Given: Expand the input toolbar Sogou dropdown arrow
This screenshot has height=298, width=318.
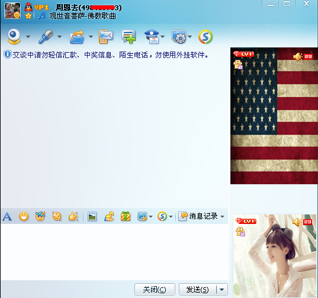Looking at the screenshot, I should (171, 217).
